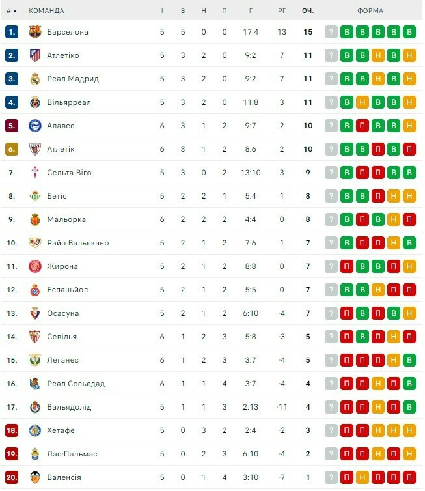Open the Райо Вальєкано team link
425x491 pixels.
click(x=78, y=243)
